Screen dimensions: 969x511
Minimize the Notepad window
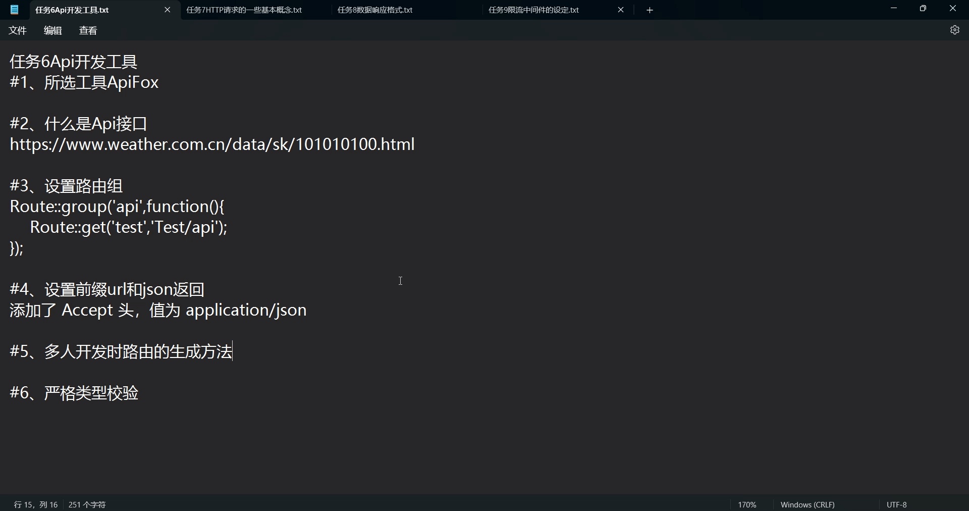pyautogui.click(x=893, y=8)
